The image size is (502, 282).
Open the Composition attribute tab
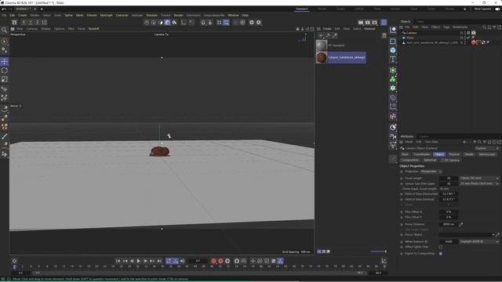coord(410,160)
